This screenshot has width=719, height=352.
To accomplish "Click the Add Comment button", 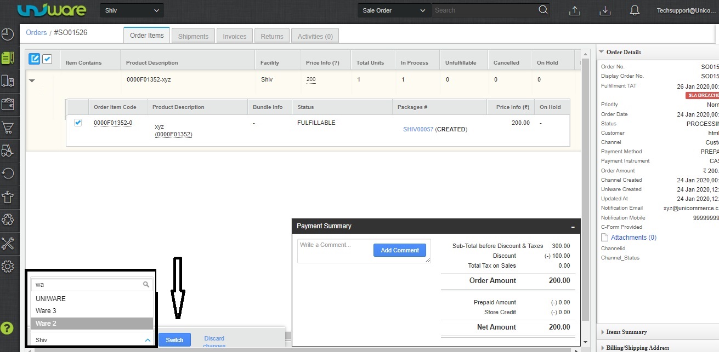I will click(x=400, y=250).
